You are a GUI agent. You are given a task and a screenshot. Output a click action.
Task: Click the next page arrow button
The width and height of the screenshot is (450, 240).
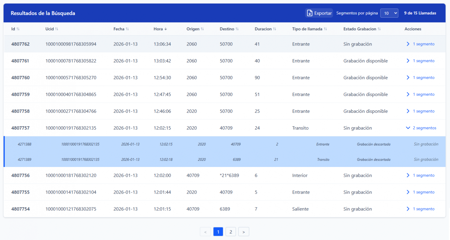[x=244, y=232]
